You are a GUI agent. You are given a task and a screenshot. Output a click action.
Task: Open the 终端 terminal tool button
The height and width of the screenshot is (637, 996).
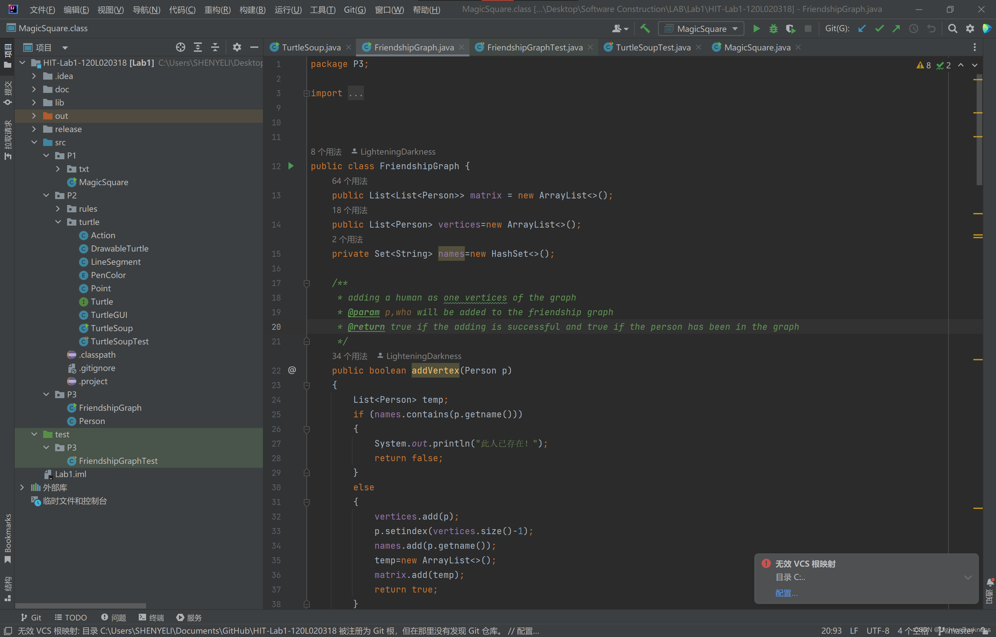151,617
